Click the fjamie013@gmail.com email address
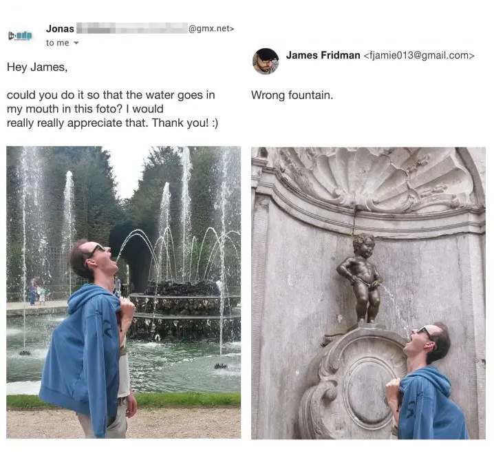 click(x=419, y=56)
